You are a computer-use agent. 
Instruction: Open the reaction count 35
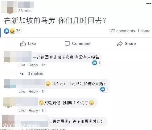(18, 31)
